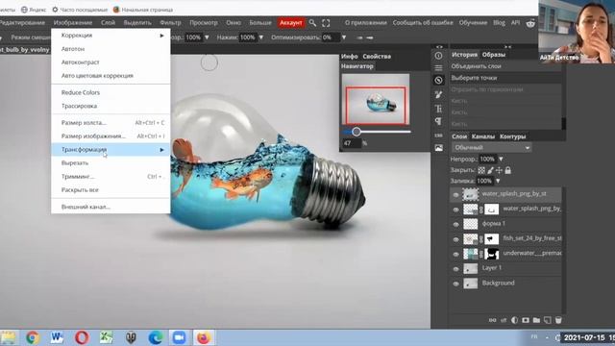Image resolution: width=615 pixels, height=346 pixels.
Task: Click the trash delete layer icon
Action: tap(558, 320)
